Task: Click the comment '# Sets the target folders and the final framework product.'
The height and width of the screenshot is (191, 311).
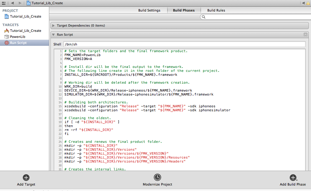Action: point(126,51)
